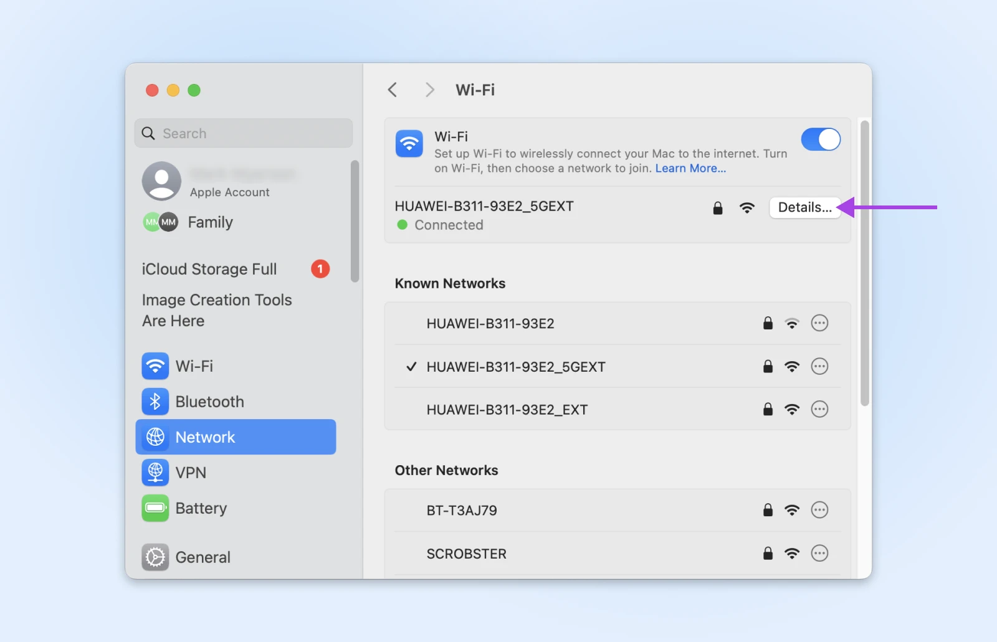Click the Apple Account avatar
This screenshot has height=642, width=997.
(x=161, y=181)
